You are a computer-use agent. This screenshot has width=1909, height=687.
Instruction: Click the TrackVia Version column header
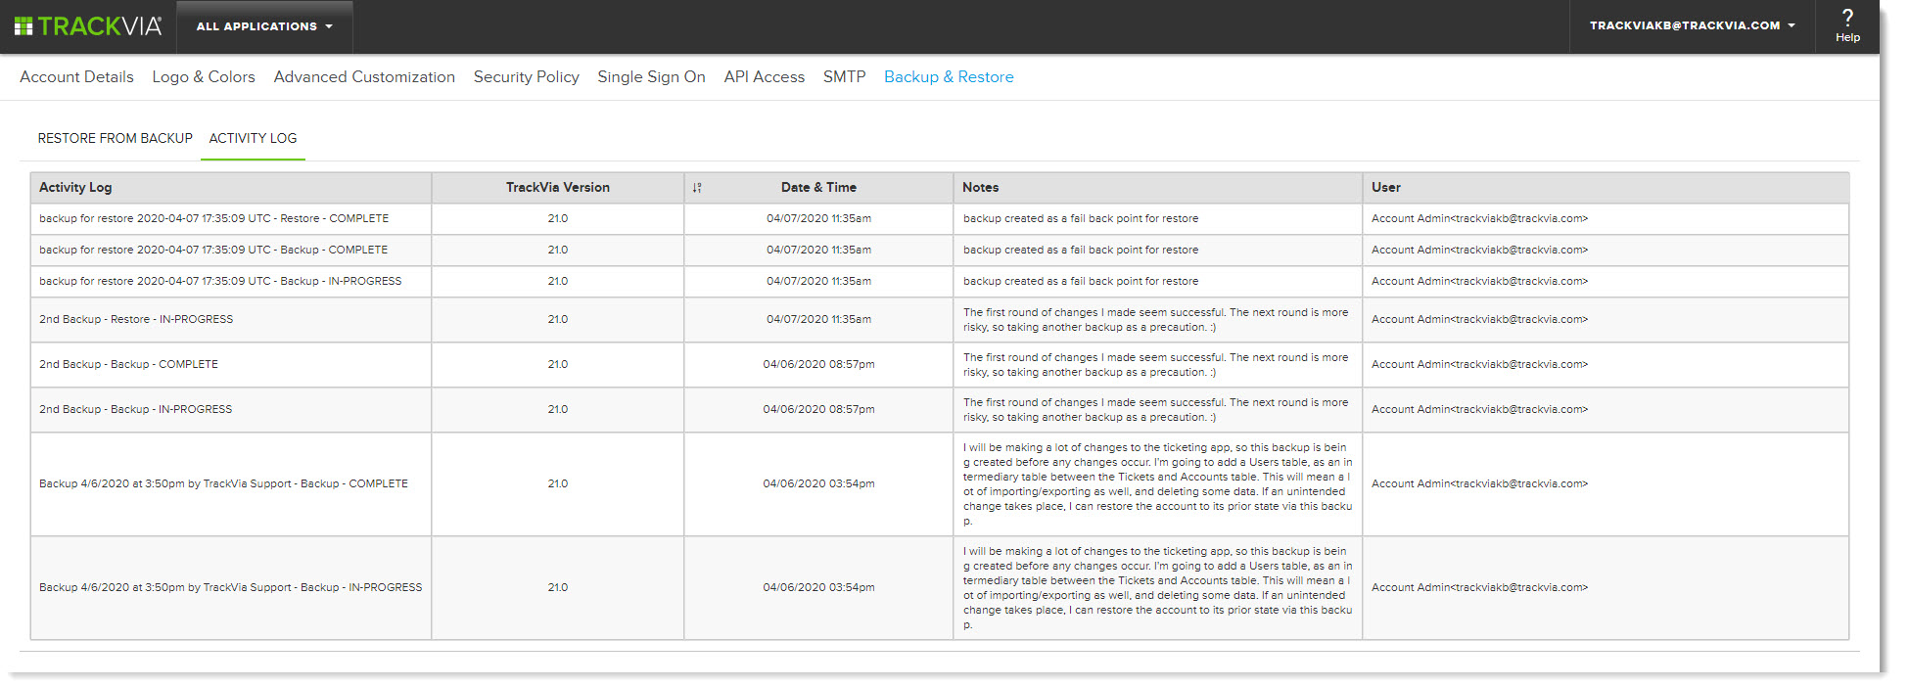click(558, 188)
